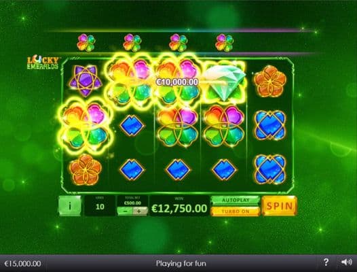This screenshot has height=272, width=357.
Task: Click the €15,000.00 balance display
Action: pos(23,264)
